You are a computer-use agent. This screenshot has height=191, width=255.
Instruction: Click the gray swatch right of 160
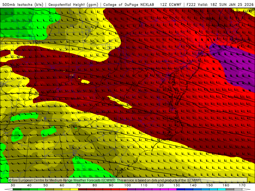[230, 189]
